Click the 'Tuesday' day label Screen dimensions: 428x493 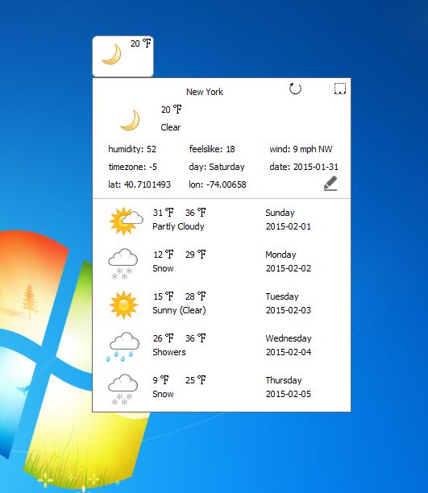click(282, 296)
